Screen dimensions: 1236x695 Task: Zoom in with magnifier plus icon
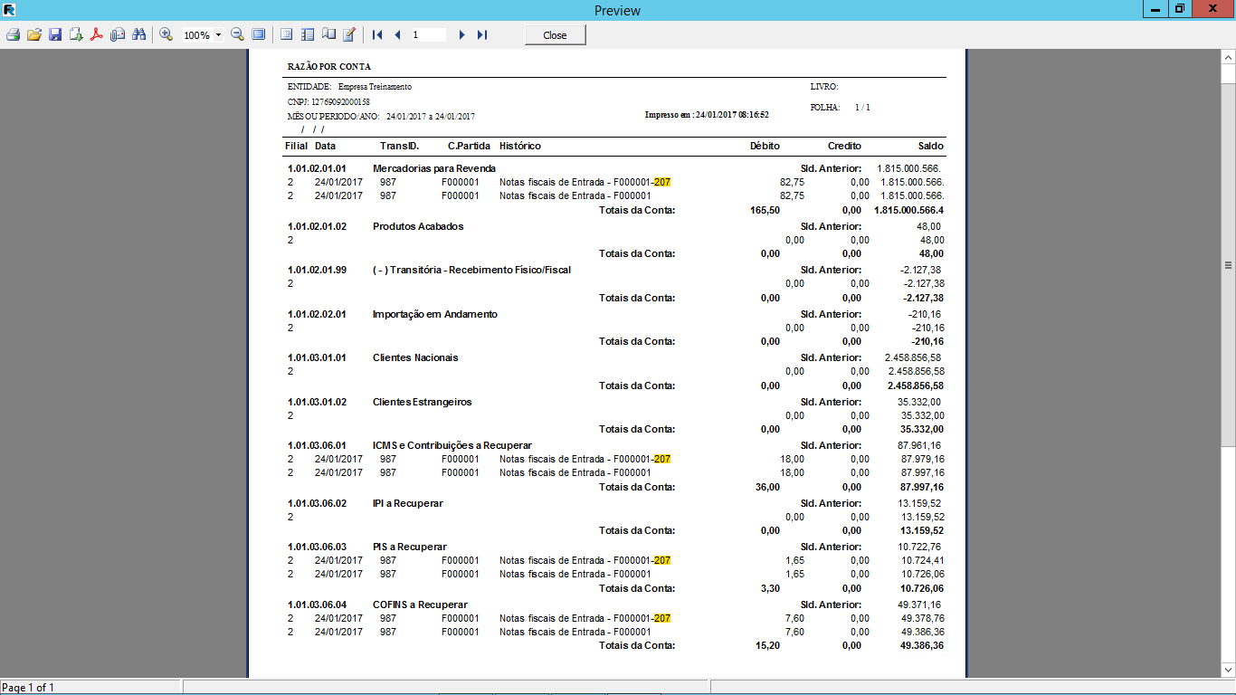click(x=166, y=34)
